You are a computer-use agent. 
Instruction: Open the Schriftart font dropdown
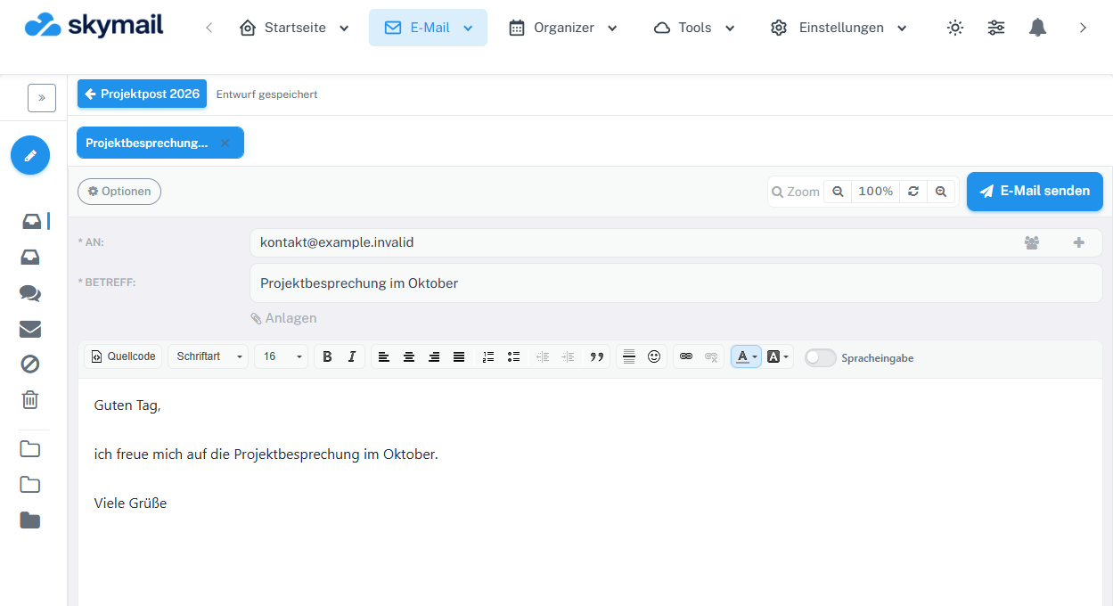click(209, 356)
